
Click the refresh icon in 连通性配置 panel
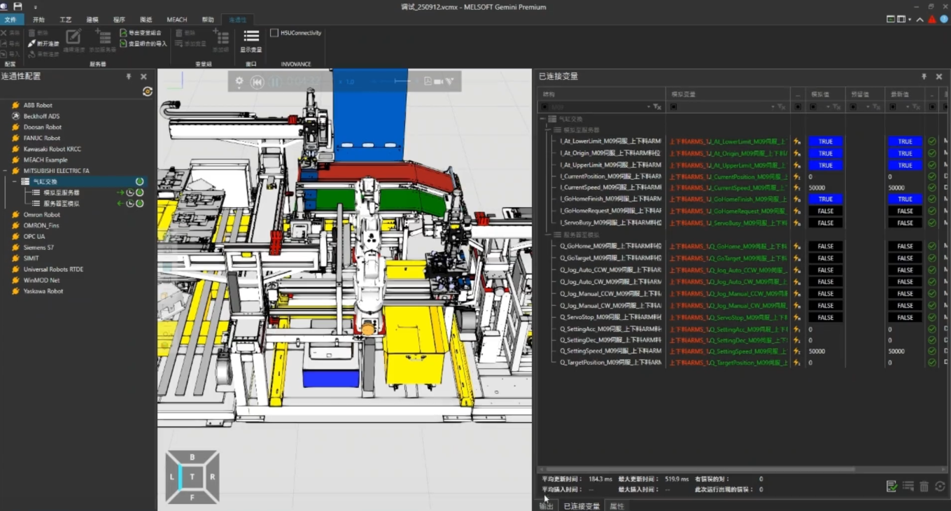point(147,92)
